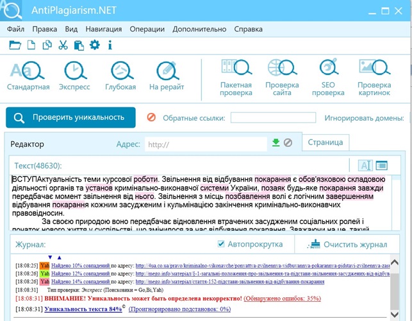This screenshot has height=321, width=412.
Task: Click the copy documents toolbar icon
Action: [x=47, y=45]
